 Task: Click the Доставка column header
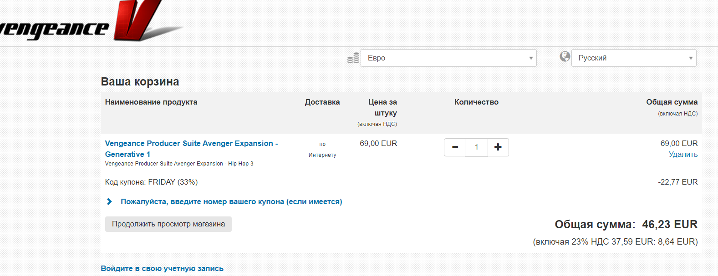point(322,102)
